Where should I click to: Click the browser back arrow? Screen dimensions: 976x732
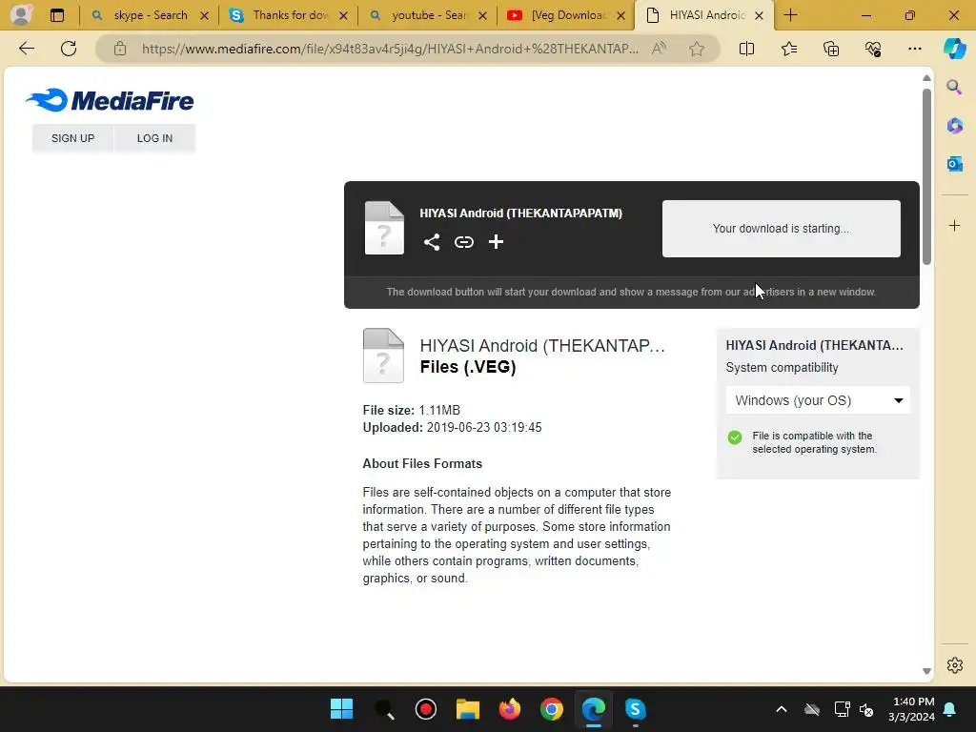(26, 49)
